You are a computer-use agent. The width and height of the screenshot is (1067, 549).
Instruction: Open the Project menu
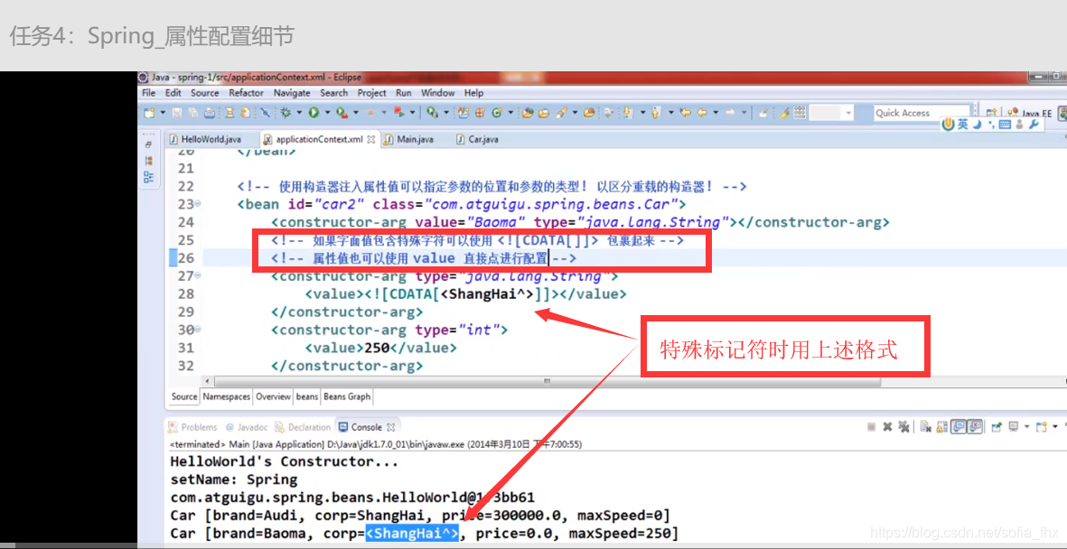[372, 92]
